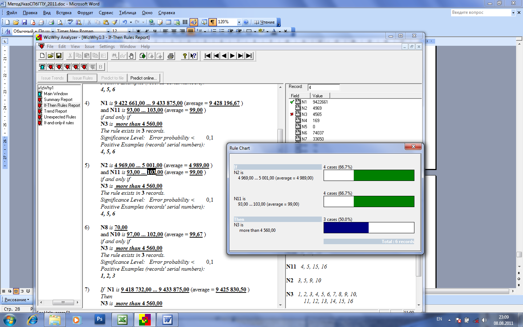The height and width of the screenshot is (327, 523).
Task: Click the N2 green bar in Rule Chart
Action: [384, 175]
